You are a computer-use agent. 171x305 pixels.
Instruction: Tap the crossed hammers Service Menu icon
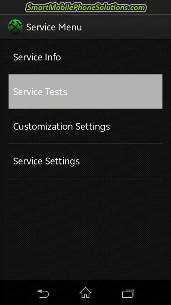pyautogui.click(x=15, y=27)
